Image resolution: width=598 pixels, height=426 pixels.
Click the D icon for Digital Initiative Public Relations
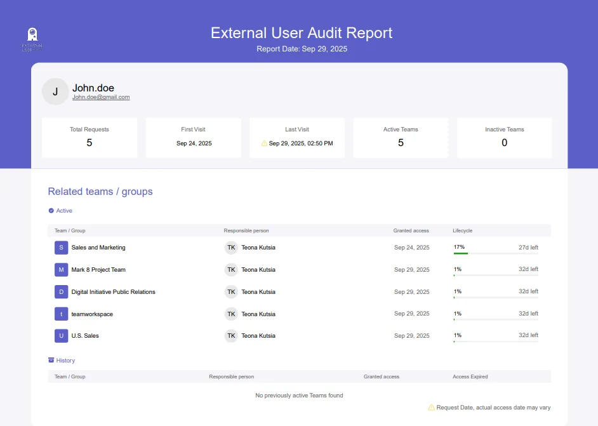pos(62,292)
